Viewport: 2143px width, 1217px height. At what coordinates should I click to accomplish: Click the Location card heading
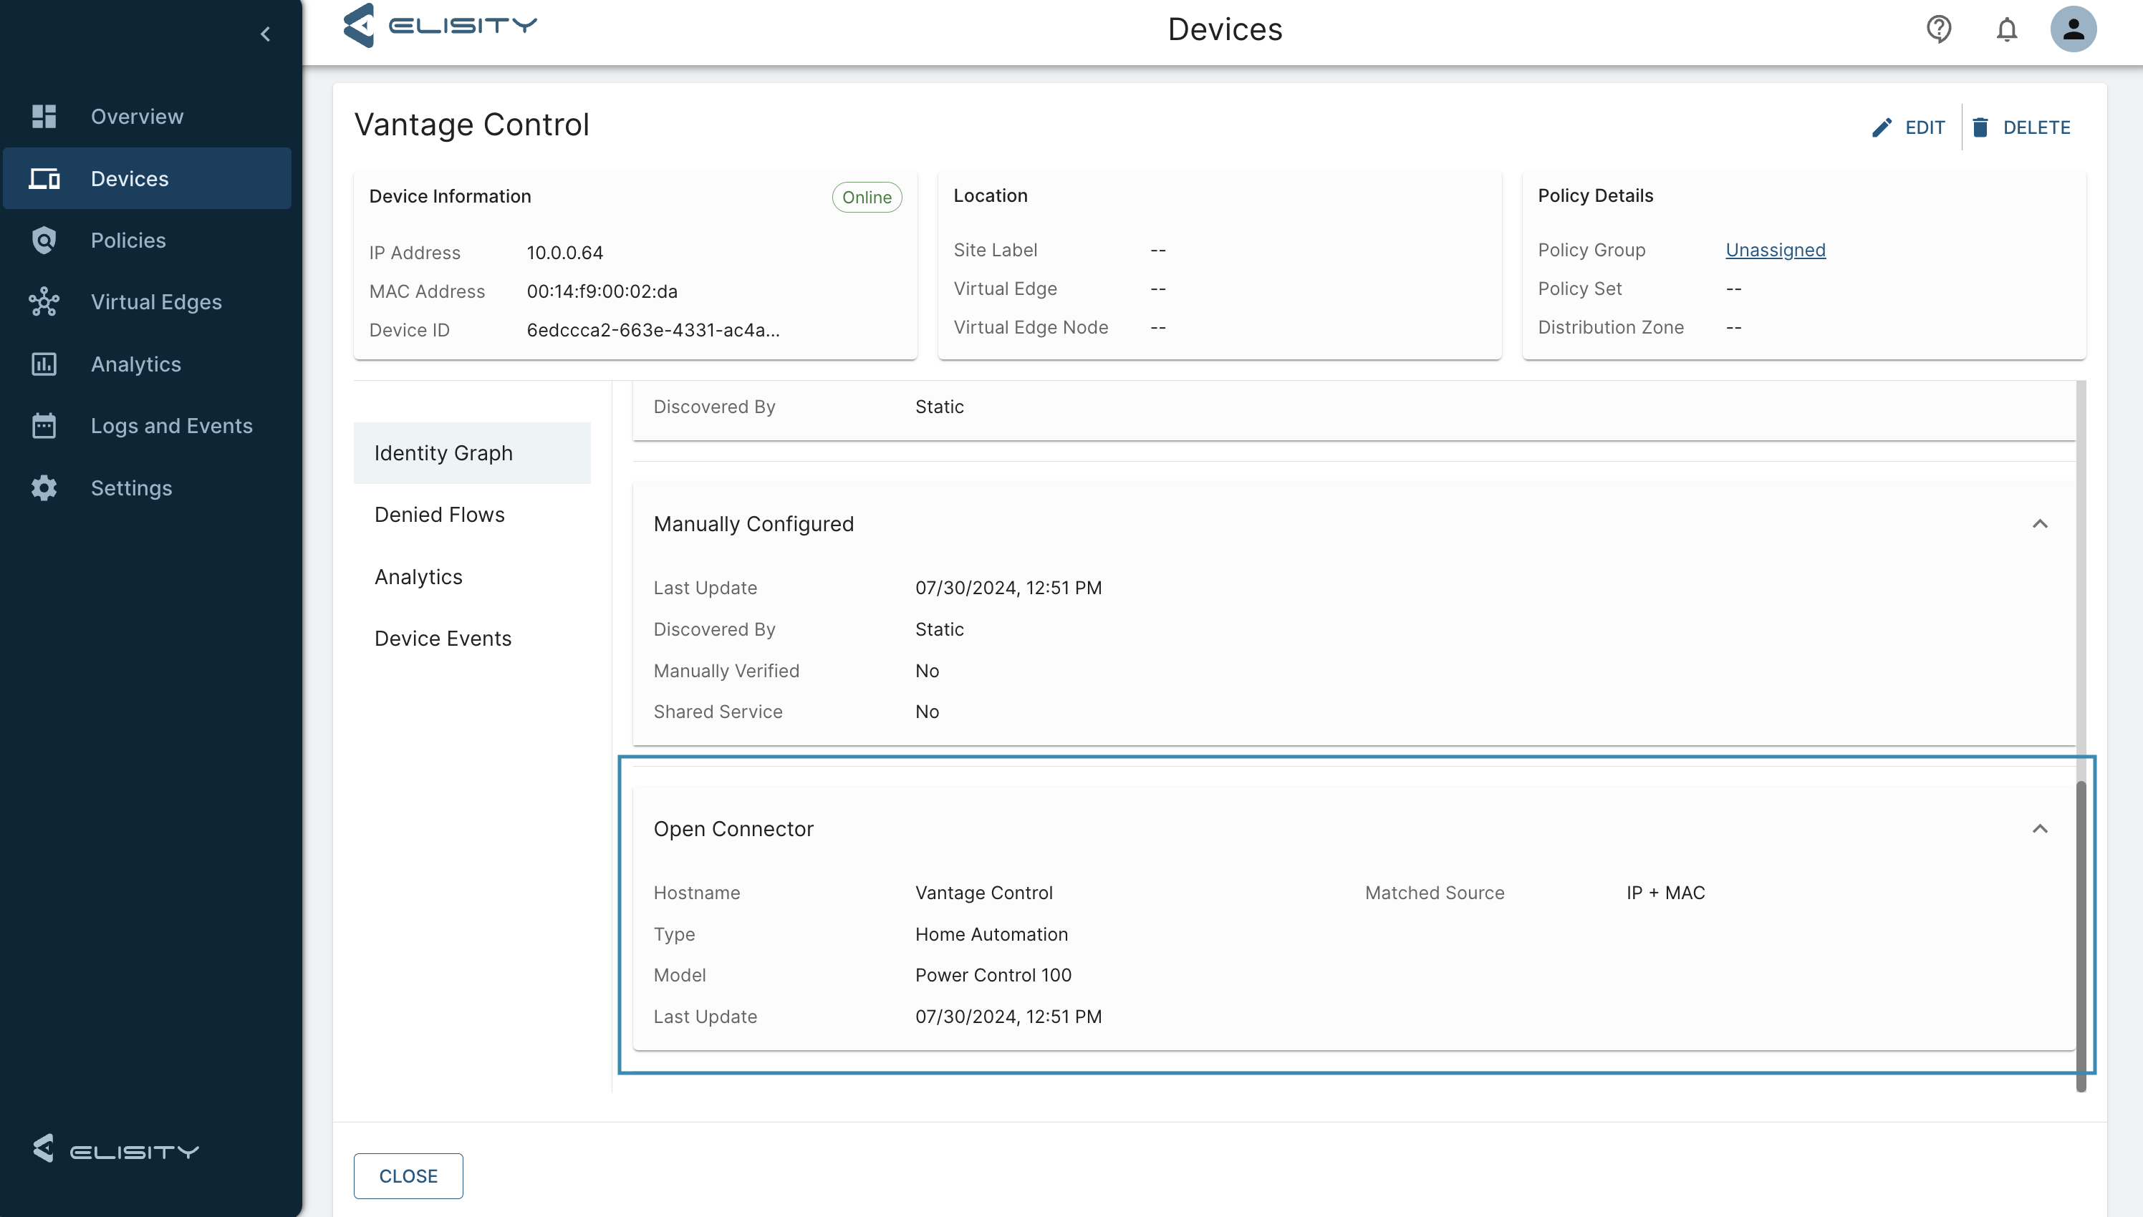click(x=991, y=195)
